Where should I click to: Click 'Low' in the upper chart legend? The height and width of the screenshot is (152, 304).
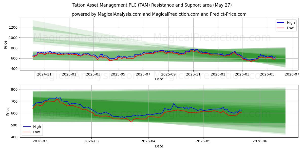click(x=291, y=28)
